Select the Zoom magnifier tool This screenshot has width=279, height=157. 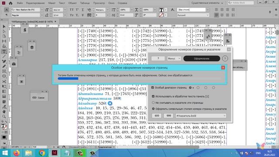[4, 116]
